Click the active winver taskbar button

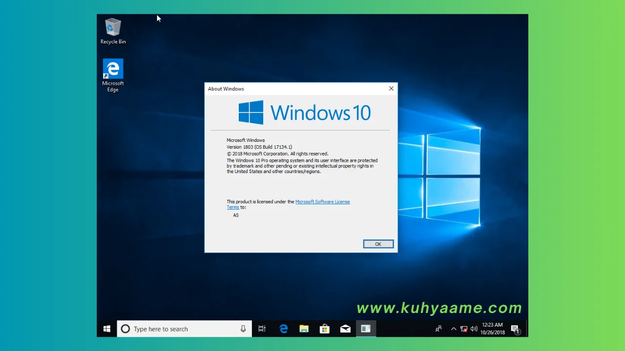(366, 329)
